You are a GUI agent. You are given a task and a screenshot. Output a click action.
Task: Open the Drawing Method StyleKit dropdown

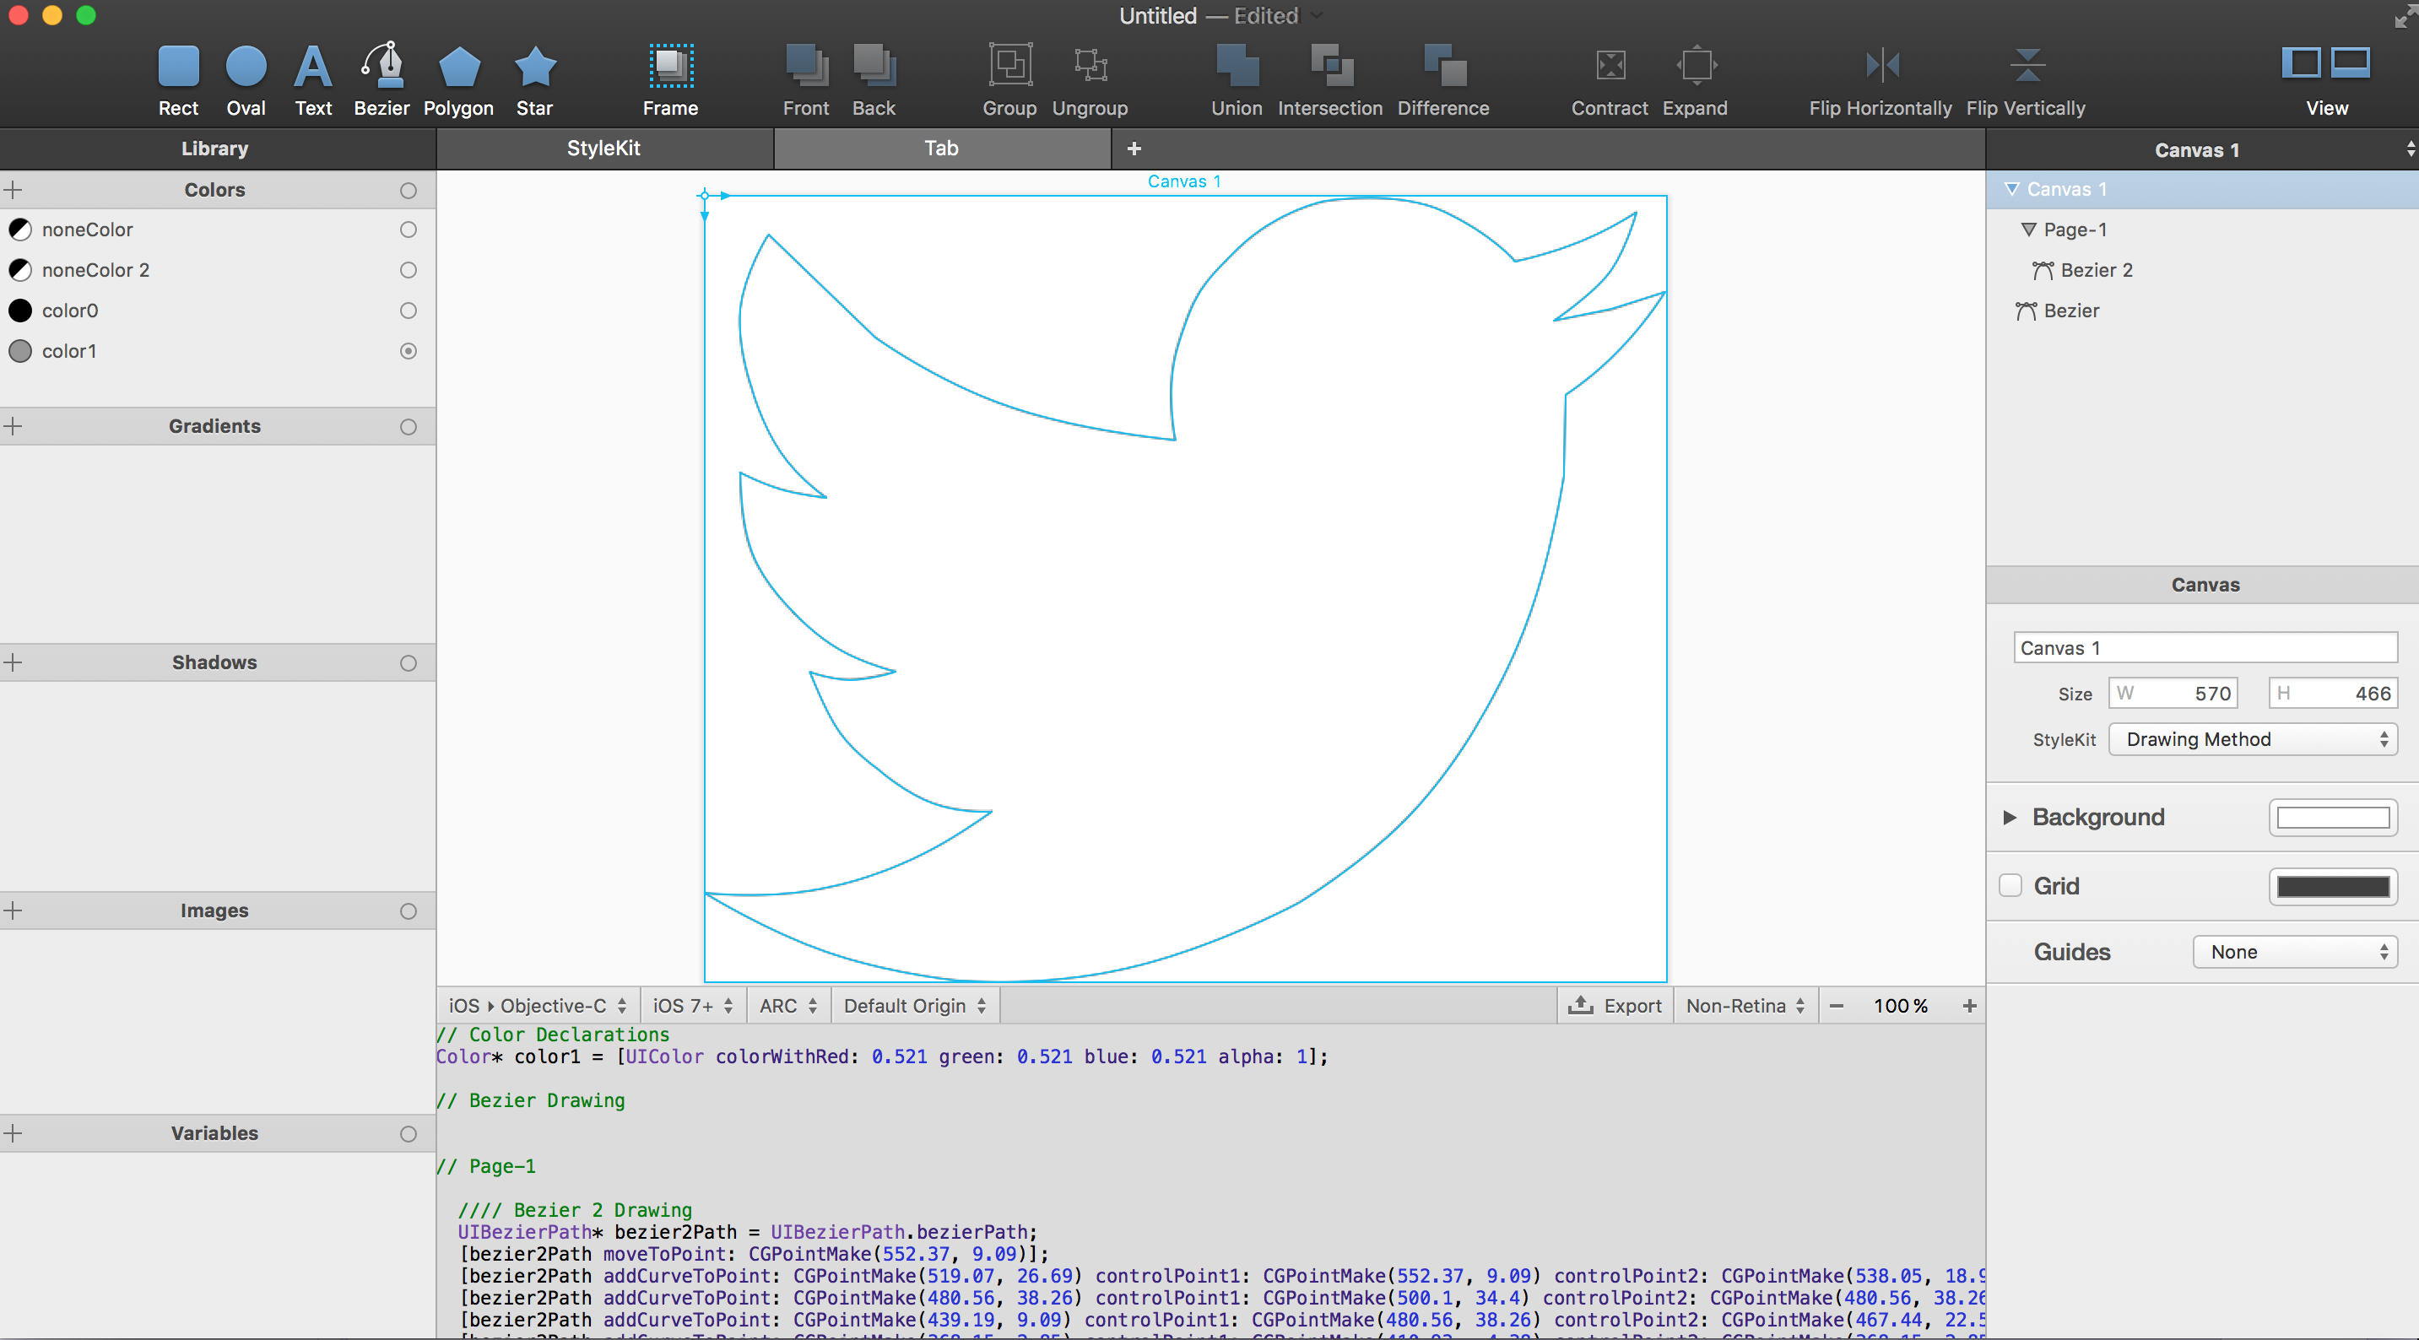point(2252,739)
